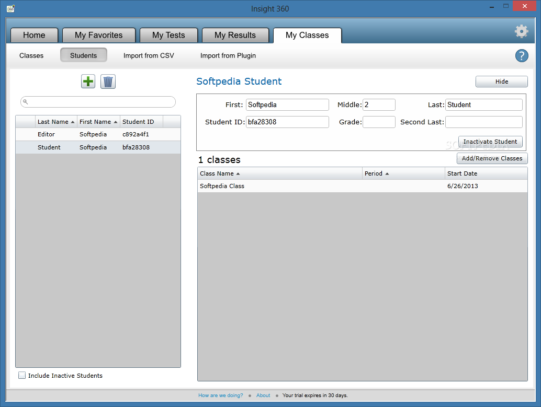Minimize the Insight 360 window
Viewport: 541px width, 407px height.
492,7
